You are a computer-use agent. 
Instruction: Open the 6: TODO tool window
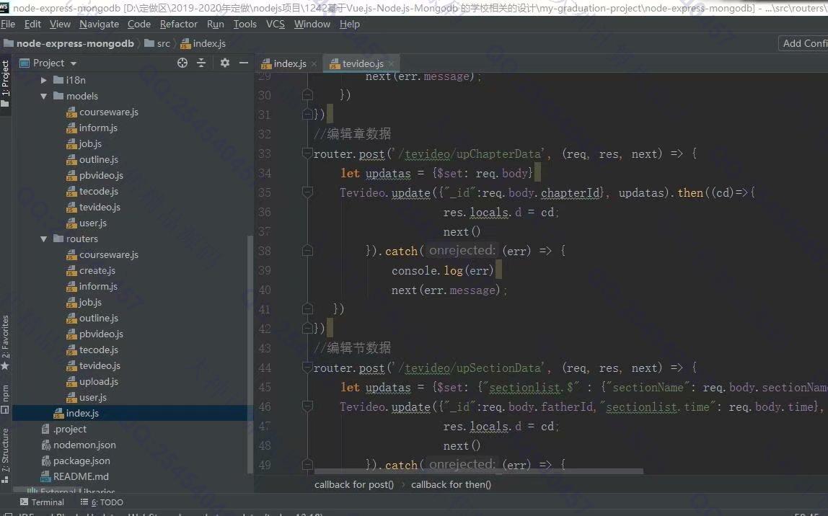[x=102, y=502]
